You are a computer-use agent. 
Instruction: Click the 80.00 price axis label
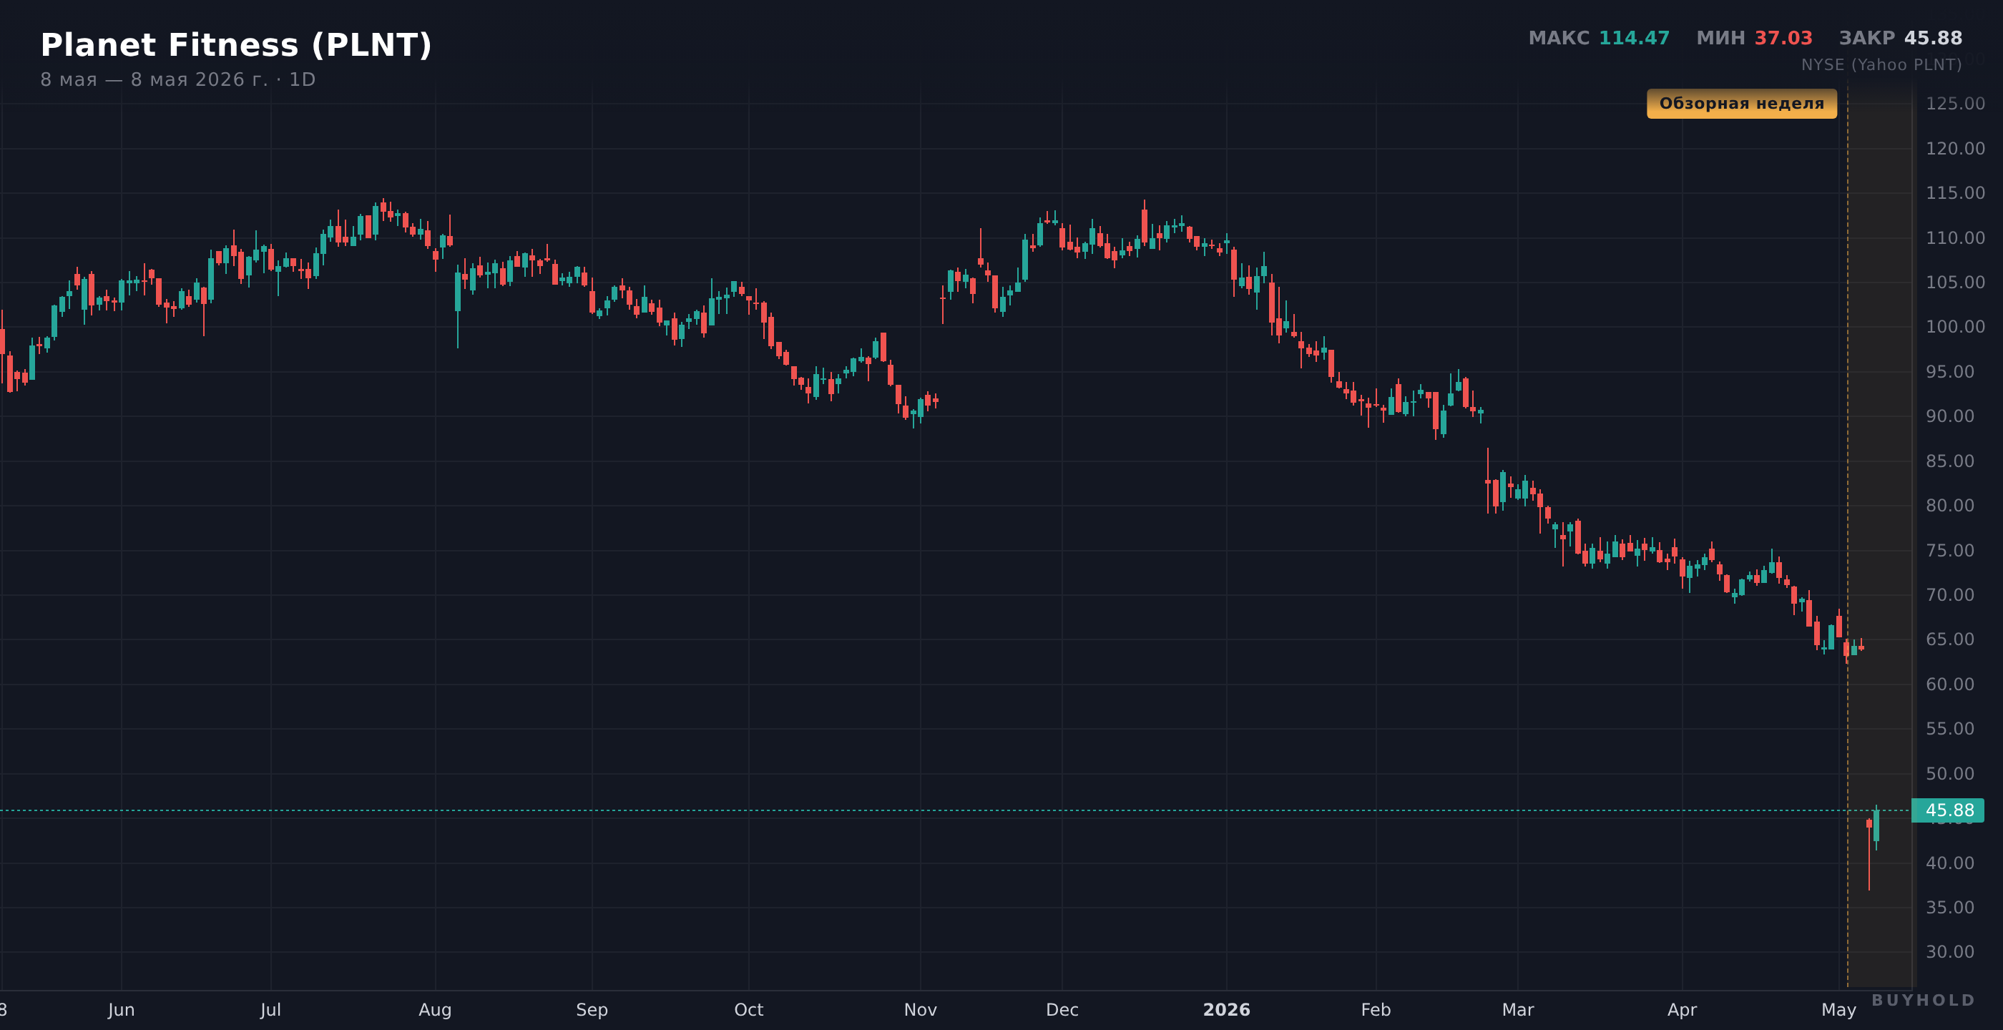click(x=1949, y=505)
